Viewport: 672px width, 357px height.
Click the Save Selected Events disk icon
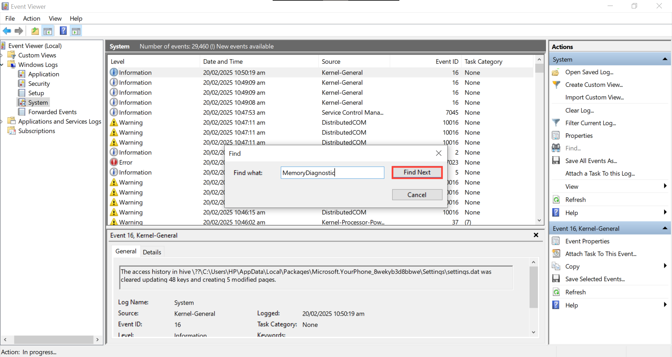pos(556,279)
